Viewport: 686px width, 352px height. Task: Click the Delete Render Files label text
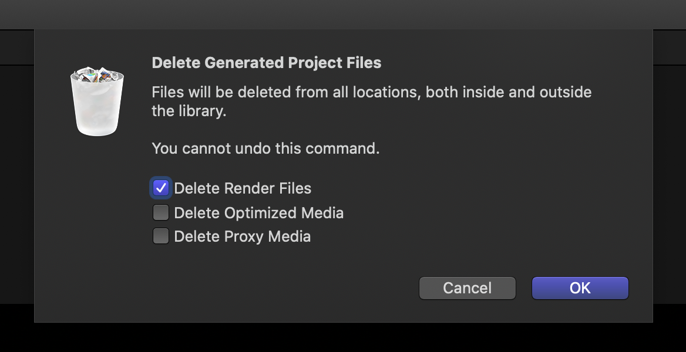[243, 188]
